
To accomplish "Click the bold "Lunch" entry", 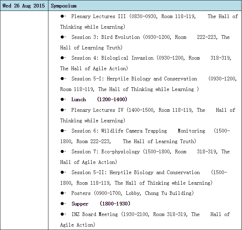I will pyautogui.click(x=78, y=99).
